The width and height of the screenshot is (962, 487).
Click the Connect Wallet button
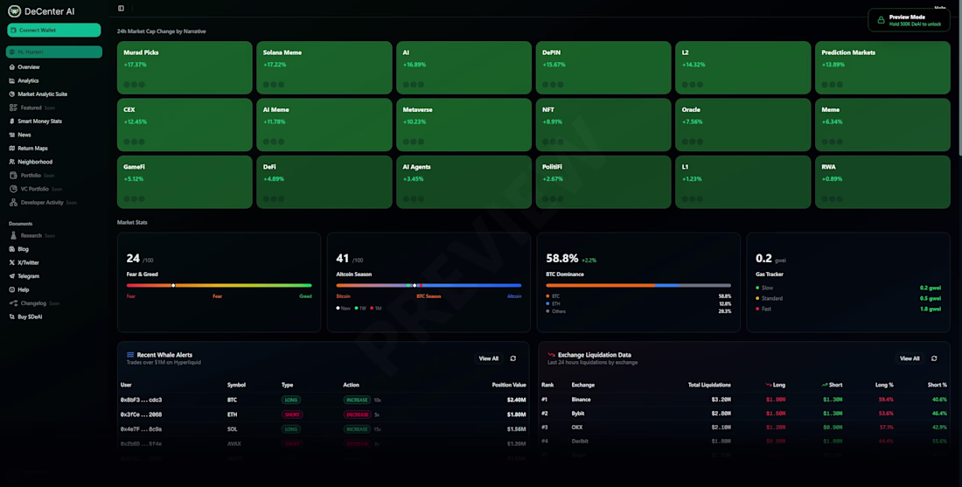coord(54,30)
